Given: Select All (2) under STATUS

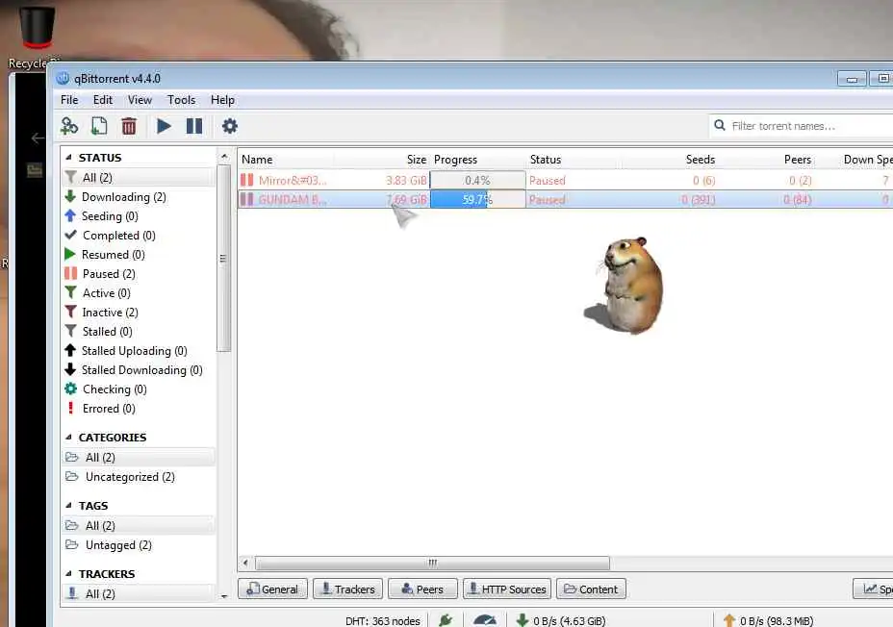Looking at the screenshot, I should point(139,178).
